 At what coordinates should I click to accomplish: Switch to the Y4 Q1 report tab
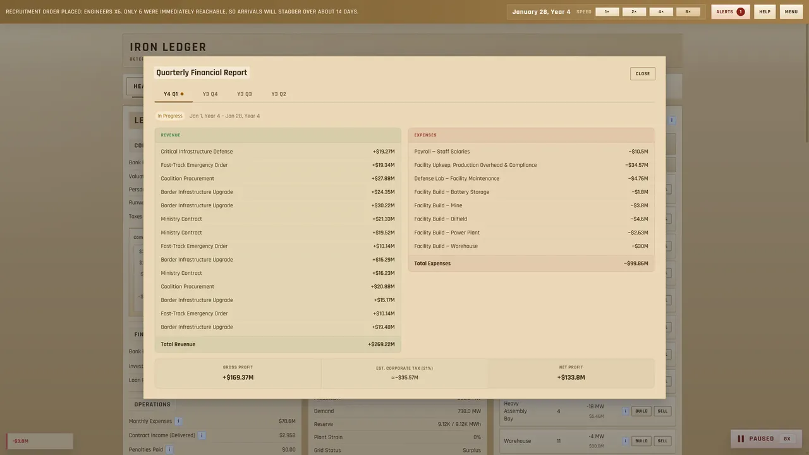pos(173,94)
